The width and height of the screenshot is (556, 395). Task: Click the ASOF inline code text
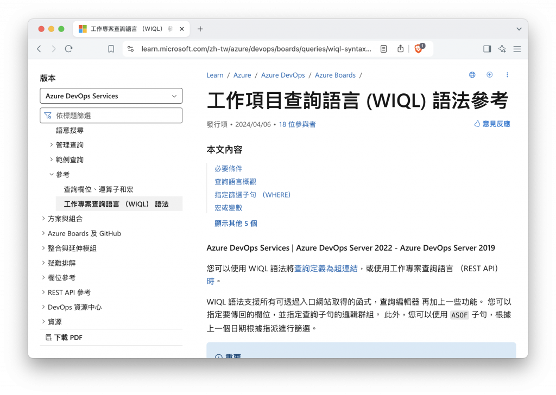coord(459,315)
